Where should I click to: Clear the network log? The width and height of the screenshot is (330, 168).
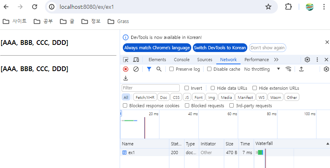coord(136,69)
